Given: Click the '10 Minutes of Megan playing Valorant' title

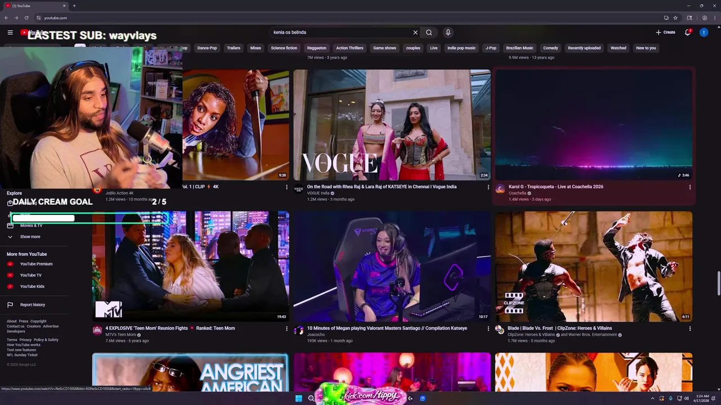Looking at the screenshot, I should coord(387,328).
